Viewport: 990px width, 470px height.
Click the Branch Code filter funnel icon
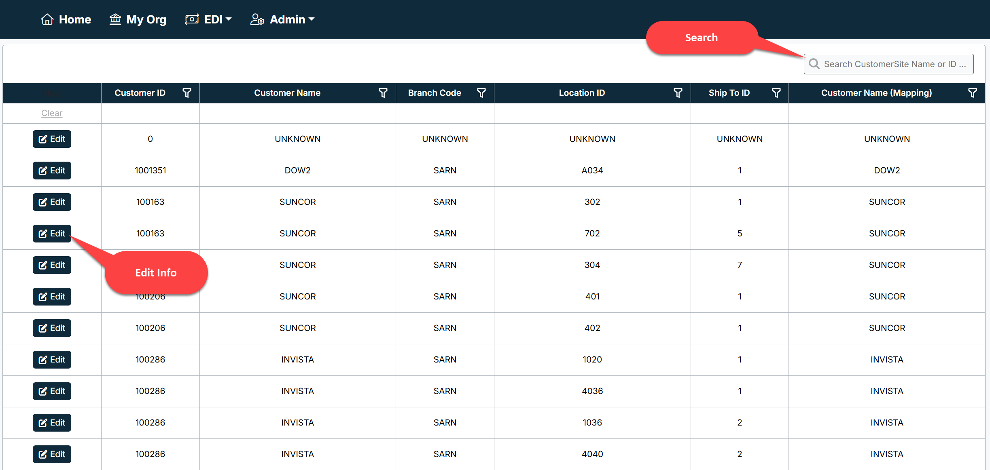[481, 93]
